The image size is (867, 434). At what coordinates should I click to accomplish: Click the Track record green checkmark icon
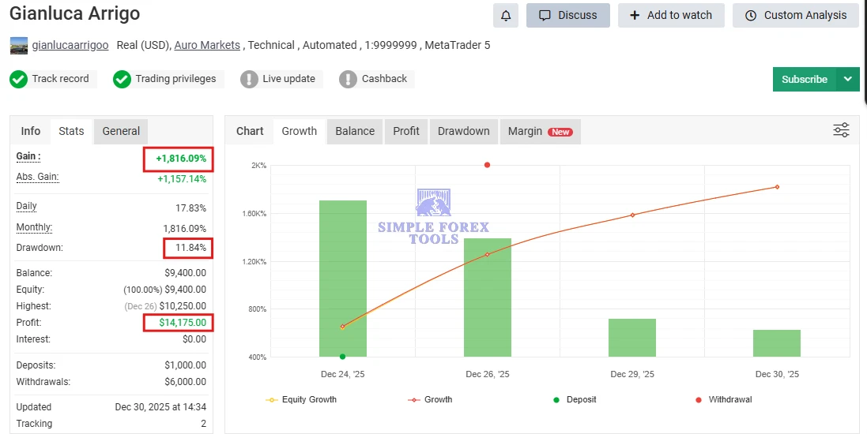[19, 79]
